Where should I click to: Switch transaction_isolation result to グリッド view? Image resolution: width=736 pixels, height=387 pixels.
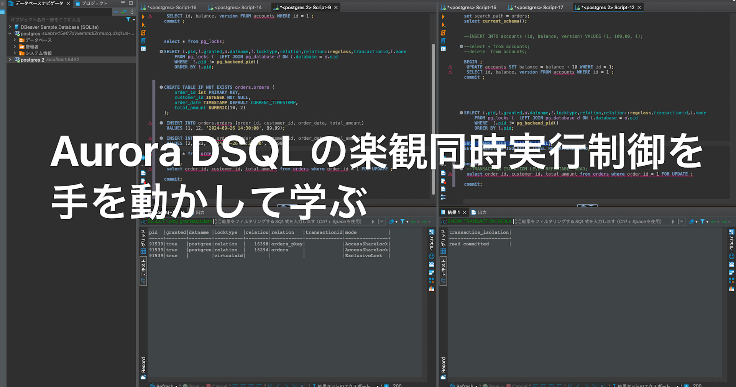(444, 242)
